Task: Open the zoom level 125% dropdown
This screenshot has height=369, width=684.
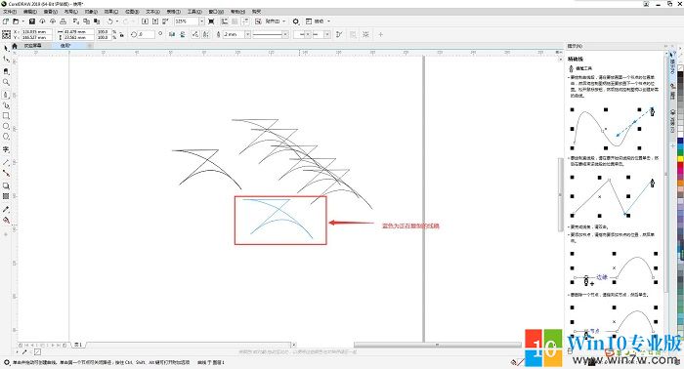Action: [x=201, y=20]
